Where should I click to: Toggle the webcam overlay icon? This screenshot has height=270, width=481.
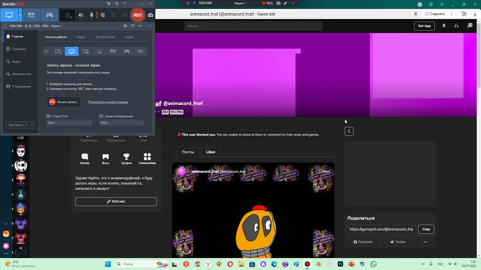(x=68, y=15)
